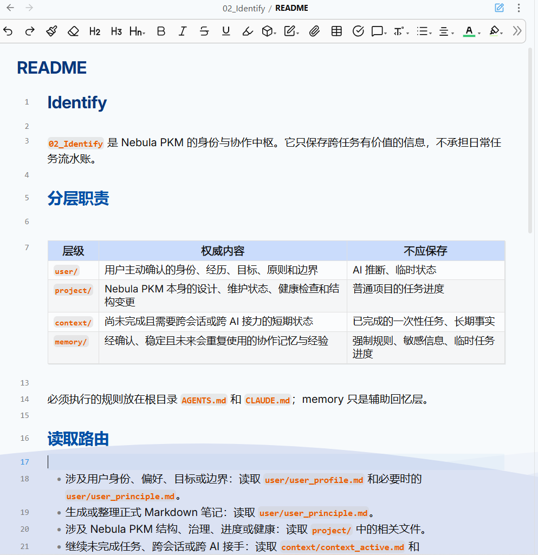The image size is (538, 555).
Task: Open the three-dot more options menu
Action: [x=518, y=8]
